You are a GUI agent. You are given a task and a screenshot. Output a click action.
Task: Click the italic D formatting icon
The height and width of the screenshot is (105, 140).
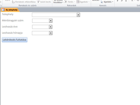[x=122, y=1]
